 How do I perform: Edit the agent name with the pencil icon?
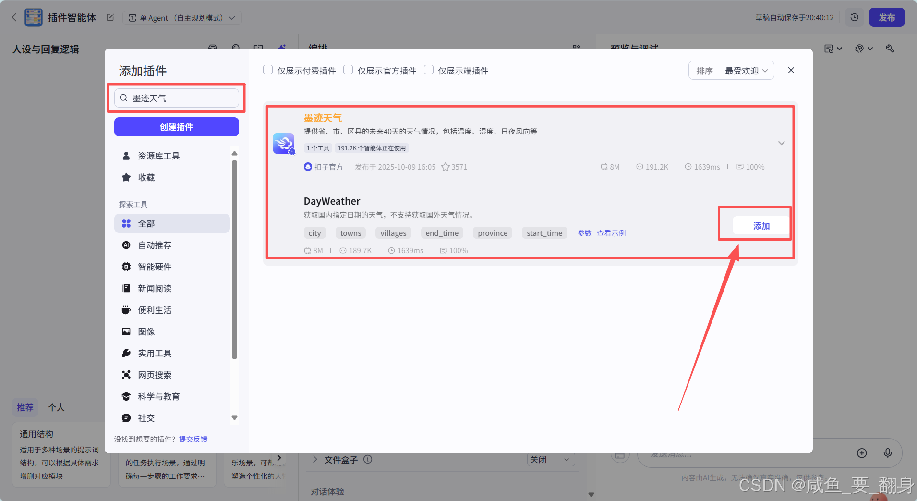(x=110, y=18)
